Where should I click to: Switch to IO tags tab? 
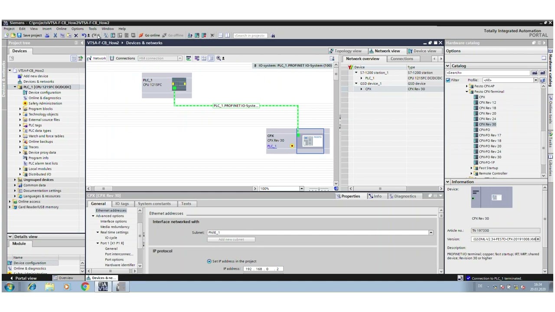122,204
